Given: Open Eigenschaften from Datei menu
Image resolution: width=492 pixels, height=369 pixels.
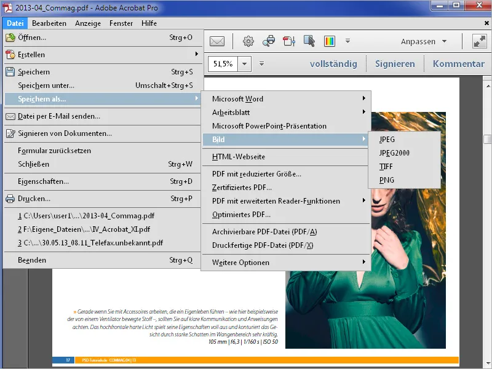Looking at the screenshot, I should click(102, 181).
